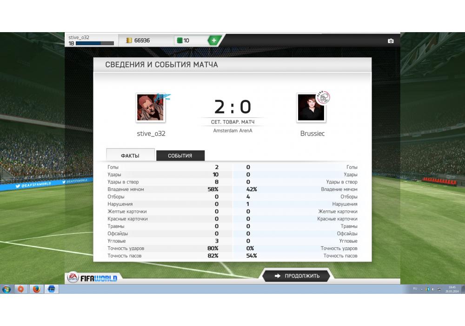The image size is (465, 326).
Task: Click the experience level progress bar
Action: coord(95,43)
